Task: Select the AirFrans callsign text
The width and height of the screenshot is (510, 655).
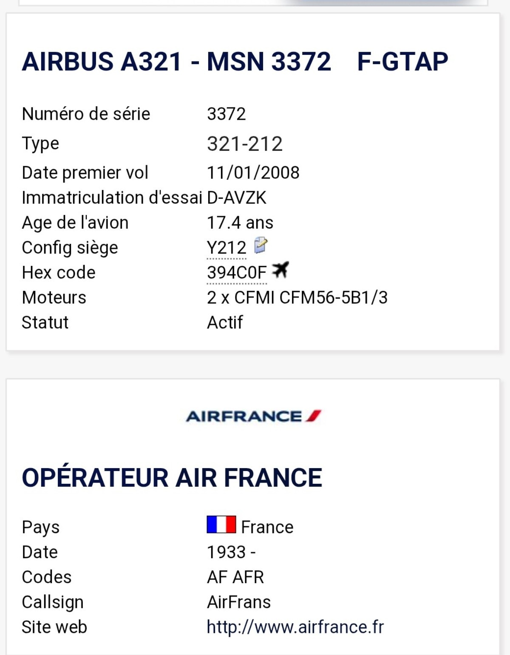Action: pyautogui.click(x=239, y=602)
